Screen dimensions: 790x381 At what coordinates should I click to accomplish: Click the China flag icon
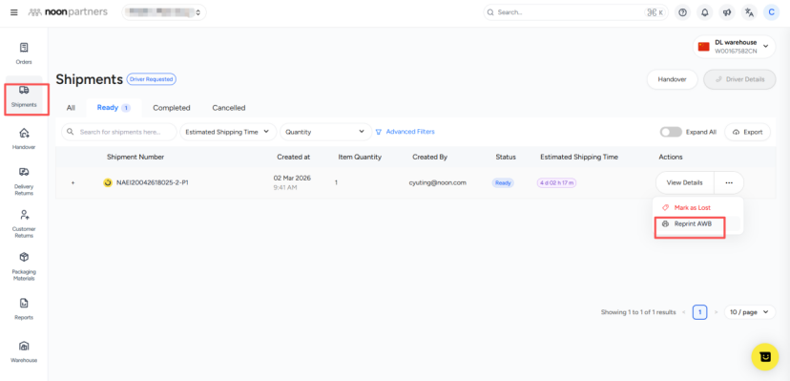(704, 47)
